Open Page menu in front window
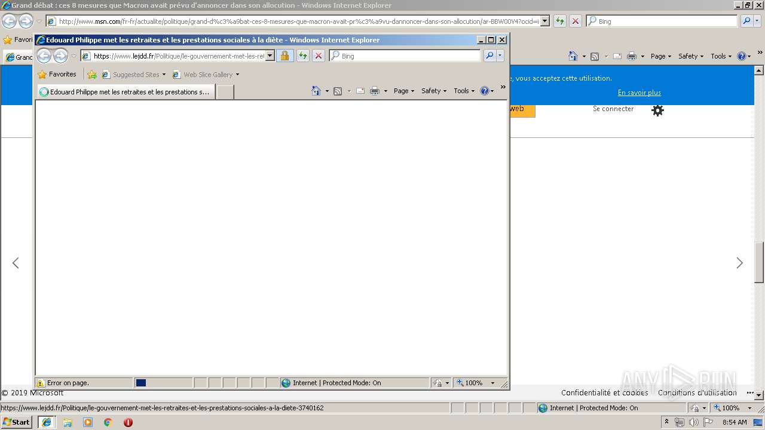This screenshot has width=765, height=430. pyautogui.click(x=403, y=91)
